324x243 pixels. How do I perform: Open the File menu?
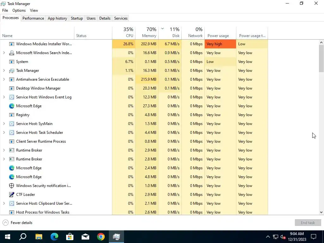point(5,10)
